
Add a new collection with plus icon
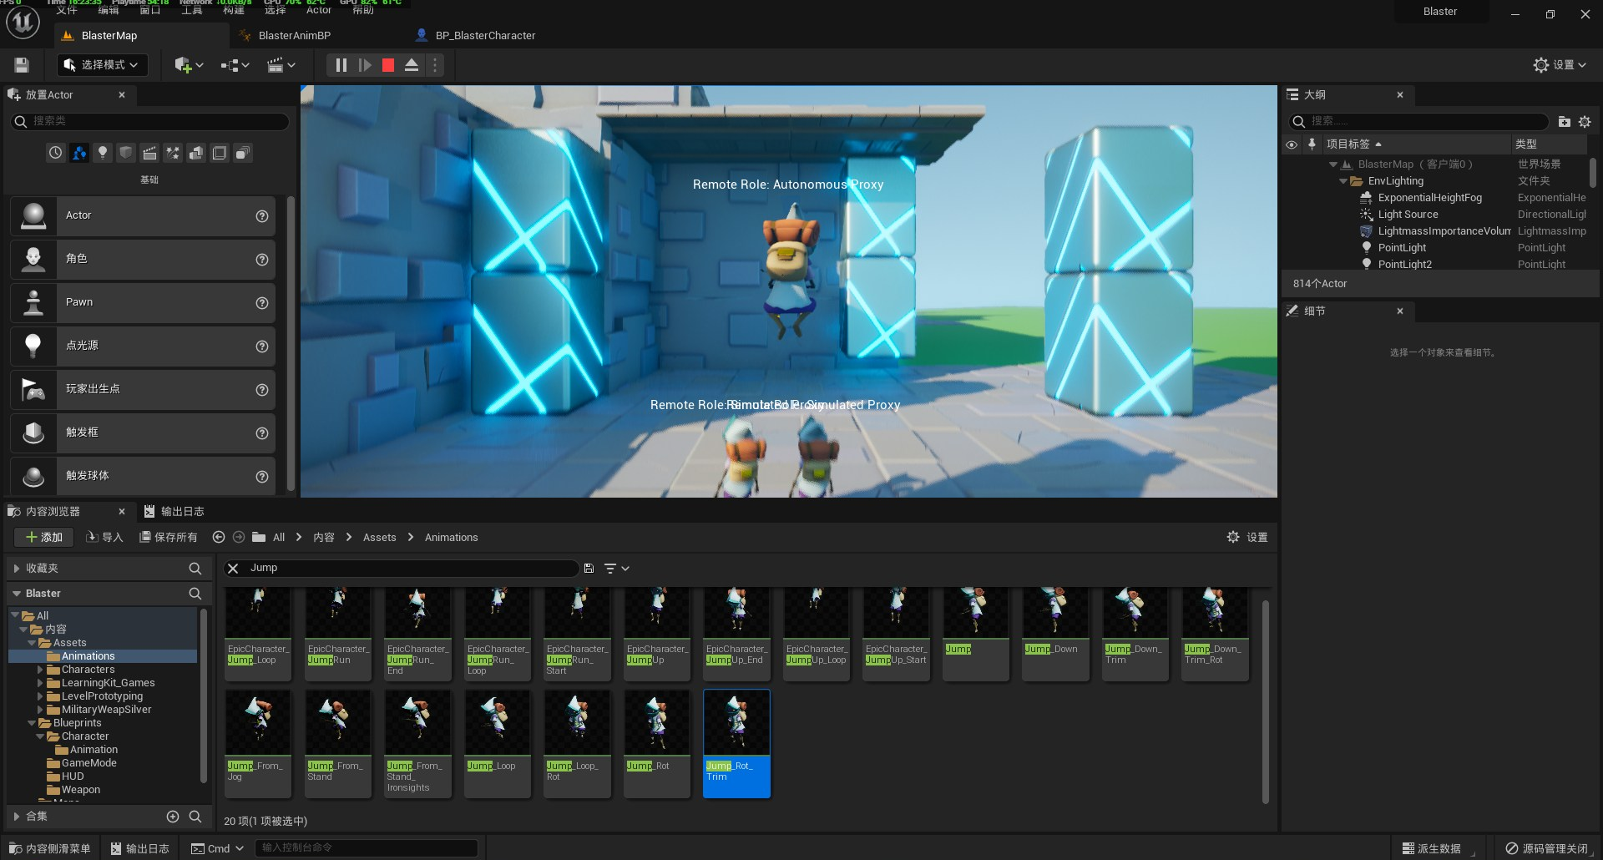[x=173, y=817]
